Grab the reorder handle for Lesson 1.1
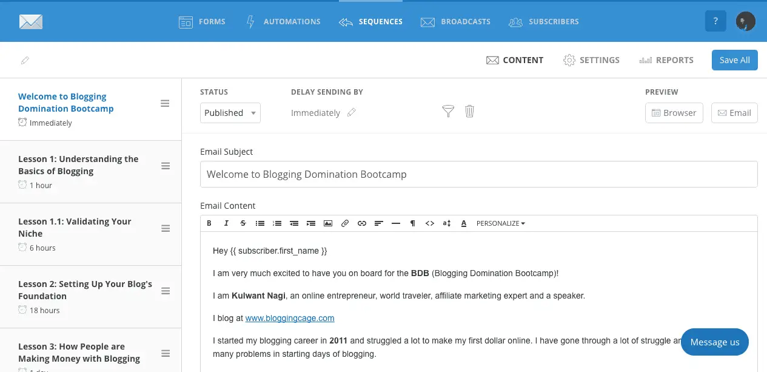 pos(165,229)
